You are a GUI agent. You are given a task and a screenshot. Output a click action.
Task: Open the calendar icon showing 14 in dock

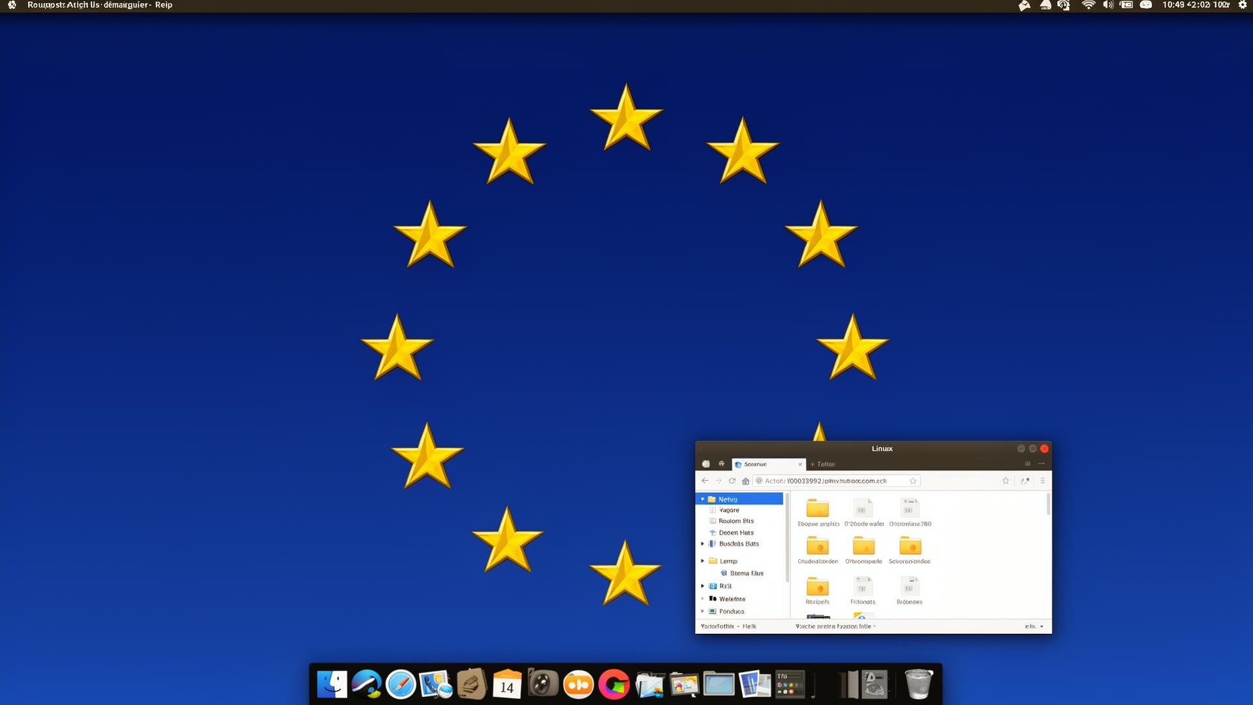tap(507, 685)
